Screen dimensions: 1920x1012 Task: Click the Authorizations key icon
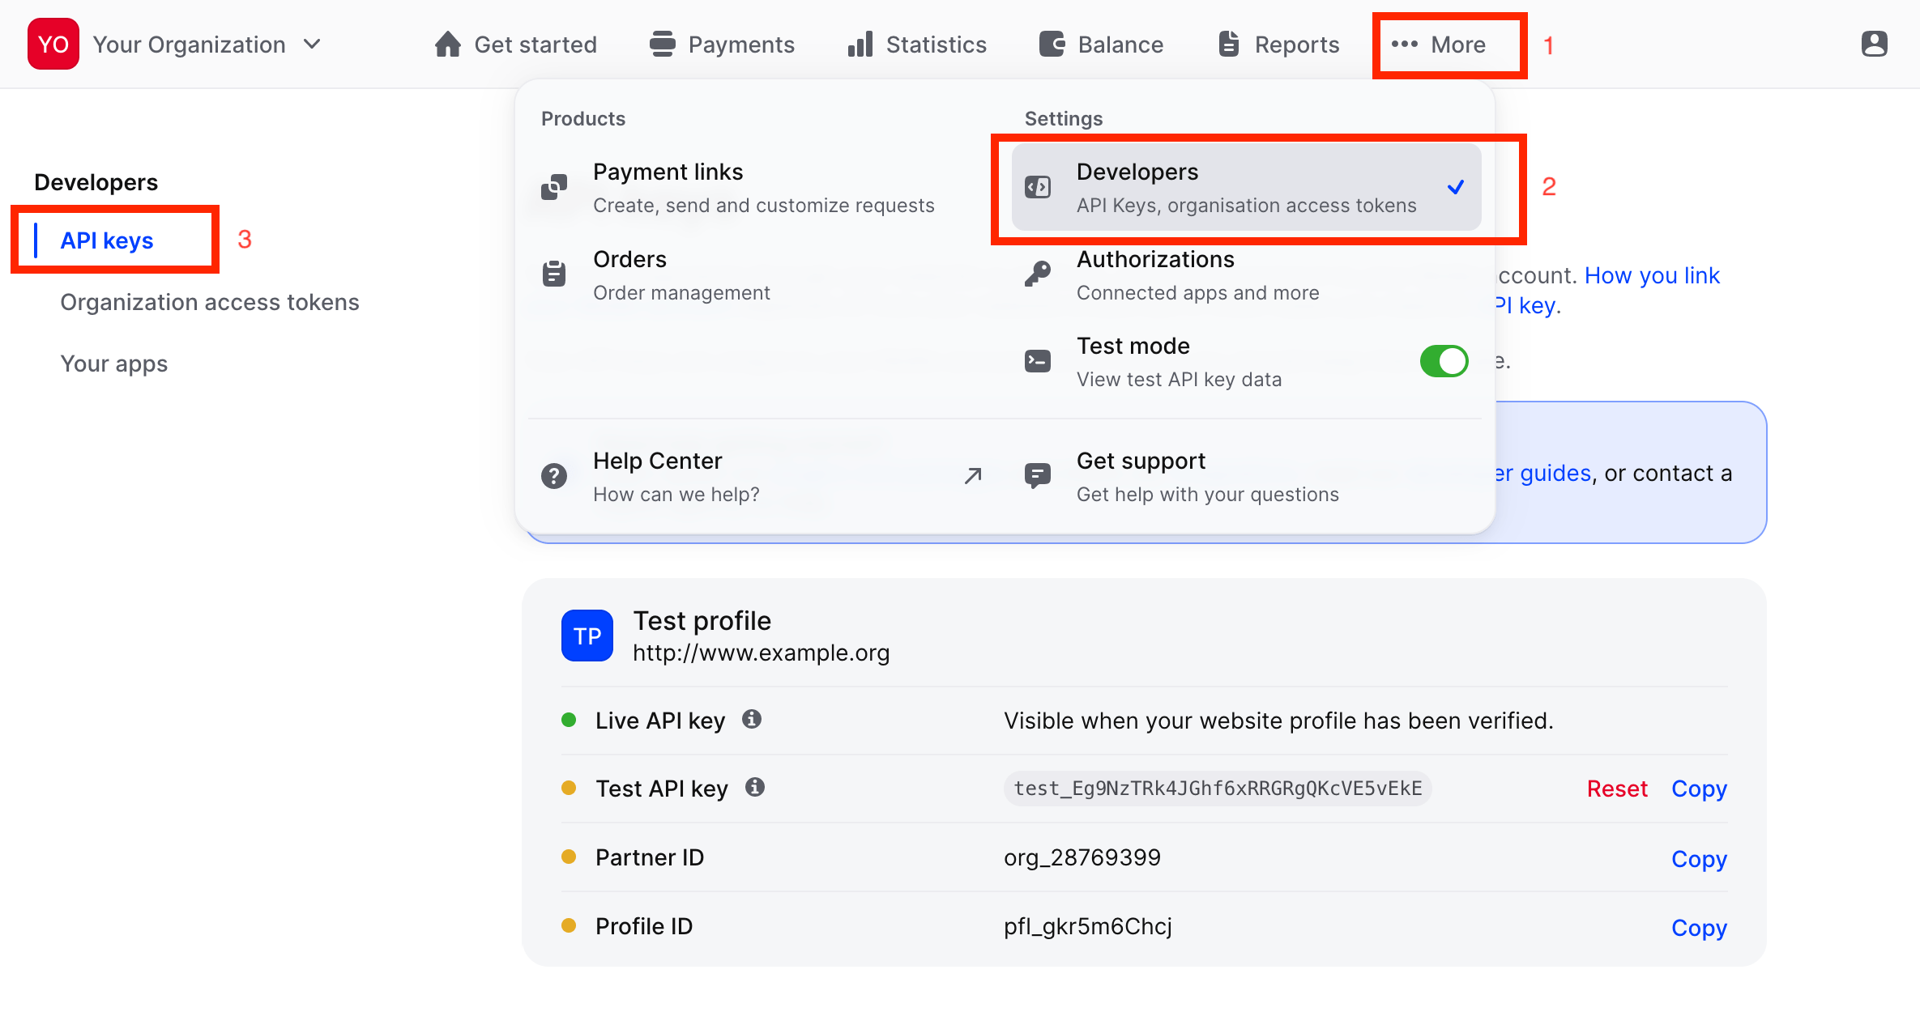[1038, 274]
